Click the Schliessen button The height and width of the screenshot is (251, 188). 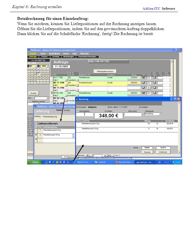[x=163, y=152]
